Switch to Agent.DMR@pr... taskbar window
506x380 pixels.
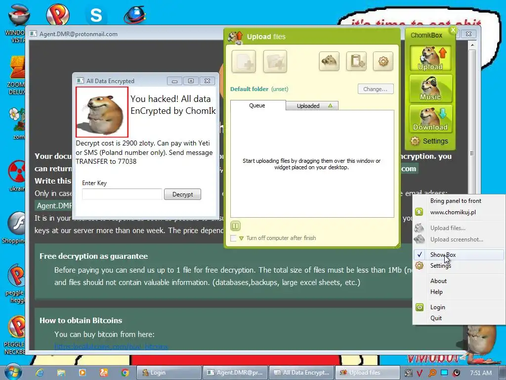pyautogui.click(x=235, y=373)
